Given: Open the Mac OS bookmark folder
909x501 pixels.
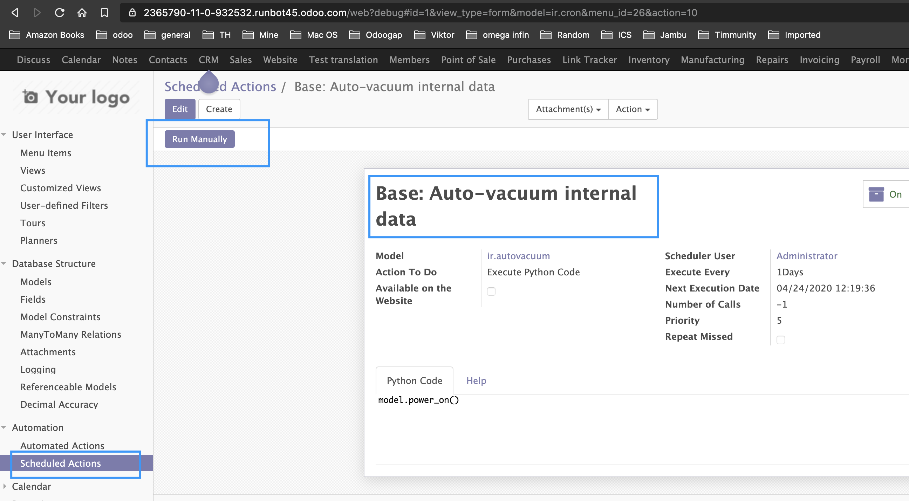Looking at the screenshot, I should [314, 35].
